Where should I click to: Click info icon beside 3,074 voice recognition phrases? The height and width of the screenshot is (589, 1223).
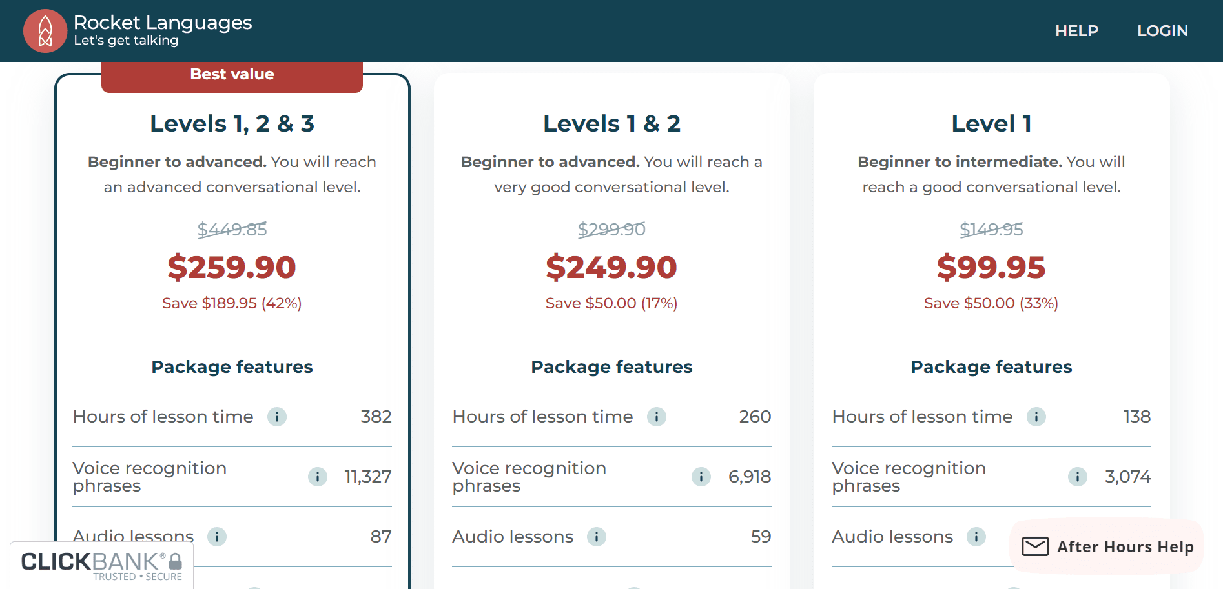pyautogui.click(x=1077, y=477)
